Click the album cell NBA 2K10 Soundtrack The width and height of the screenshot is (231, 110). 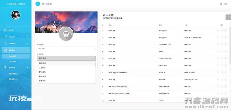193,38
